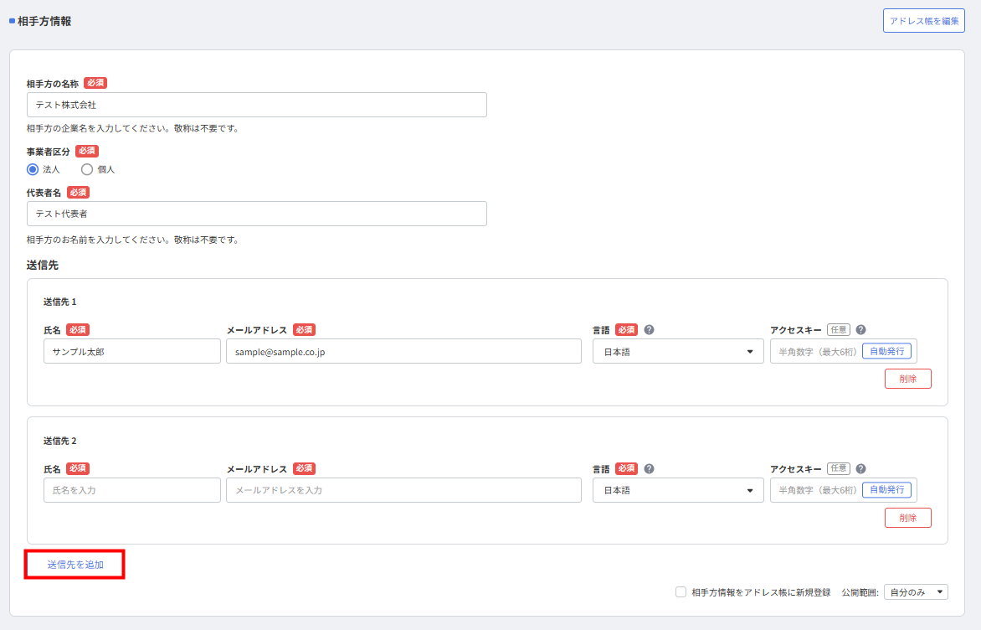The image size is (981, 630).
Task: Open 言語 dropdown in 送信先 1
Action: (678, 352)
